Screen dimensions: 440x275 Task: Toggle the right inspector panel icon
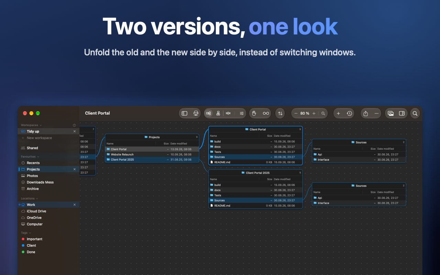click(401, 113)
